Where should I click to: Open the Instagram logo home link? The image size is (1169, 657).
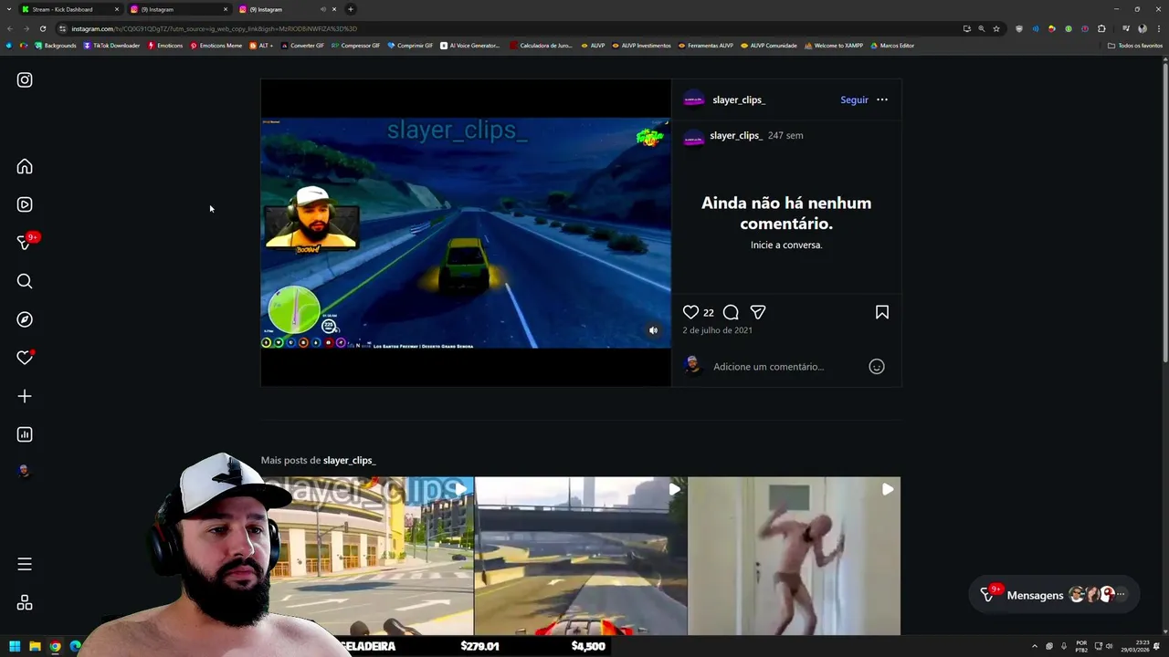point(25,80)
